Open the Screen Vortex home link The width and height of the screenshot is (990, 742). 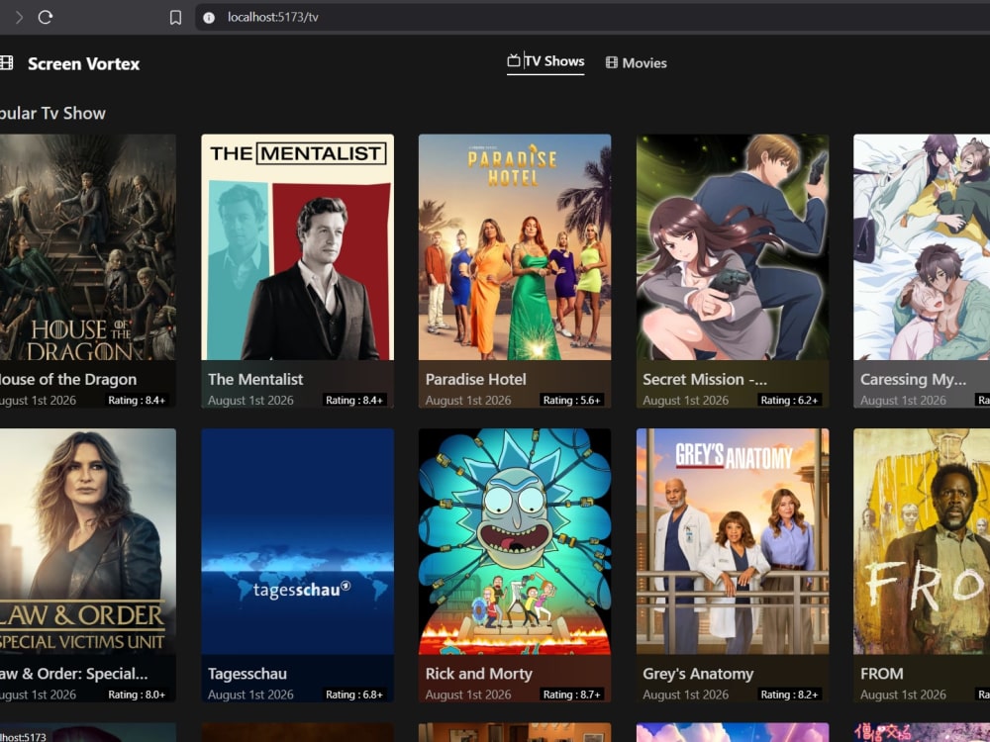coord(83,63)
